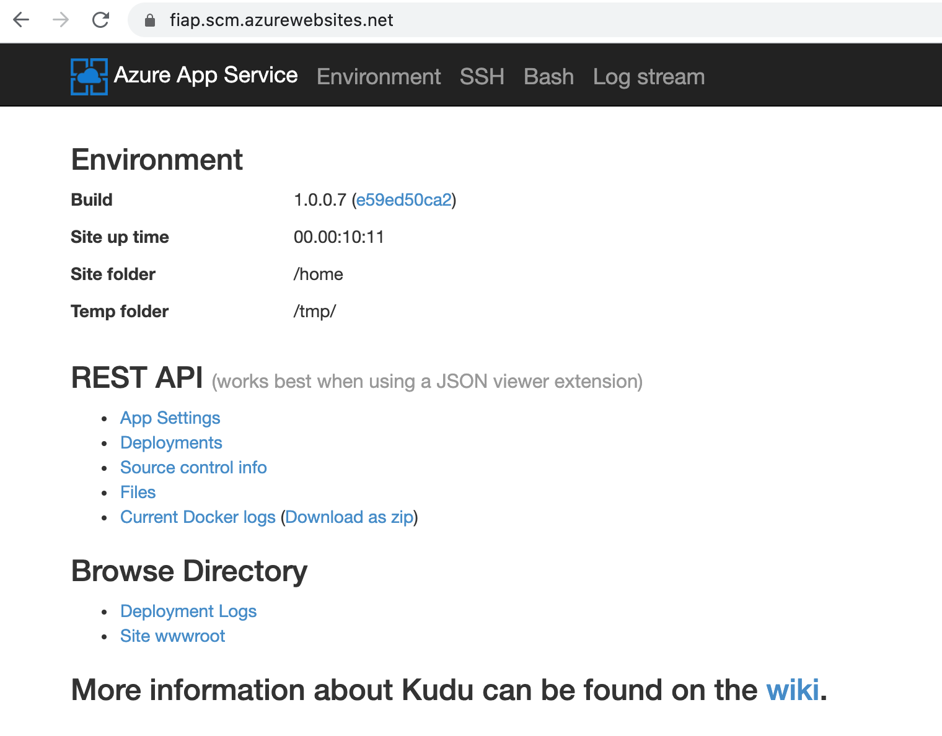Open the Environment menu item
The width and height of the screenshot is (942, 736).
379,77
